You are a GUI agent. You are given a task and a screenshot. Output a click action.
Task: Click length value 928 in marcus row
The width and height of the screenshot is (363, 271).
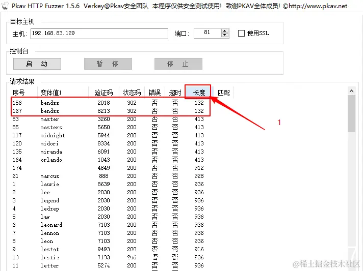point(199,176)
